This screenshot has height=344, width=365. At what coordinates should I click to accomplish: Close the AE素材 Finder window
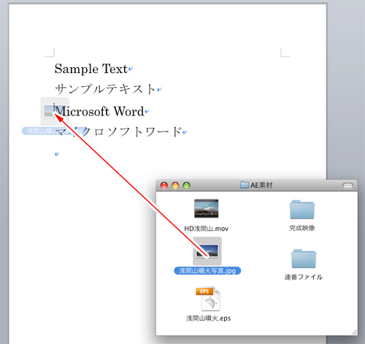[164, 186]
